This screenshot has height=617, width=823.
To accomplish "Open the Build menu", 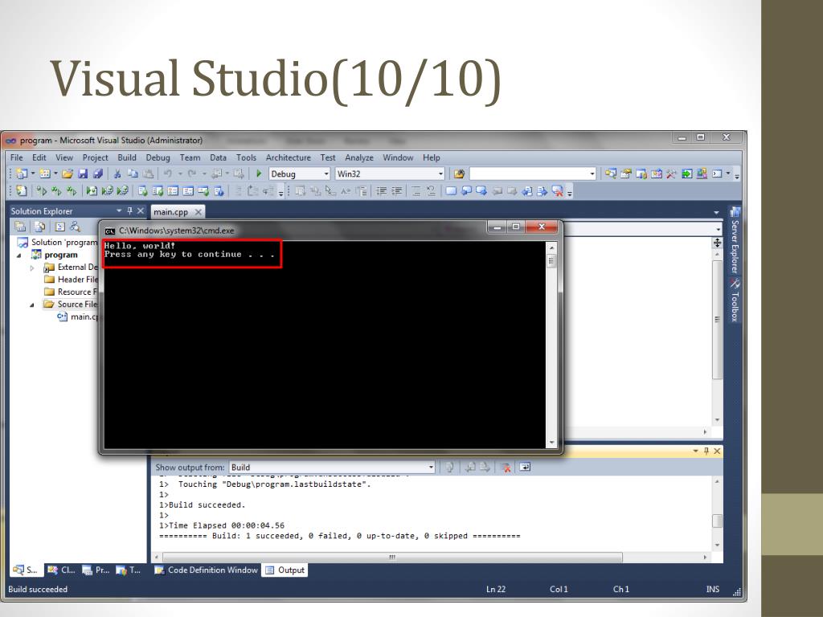I will pos(127,157).
